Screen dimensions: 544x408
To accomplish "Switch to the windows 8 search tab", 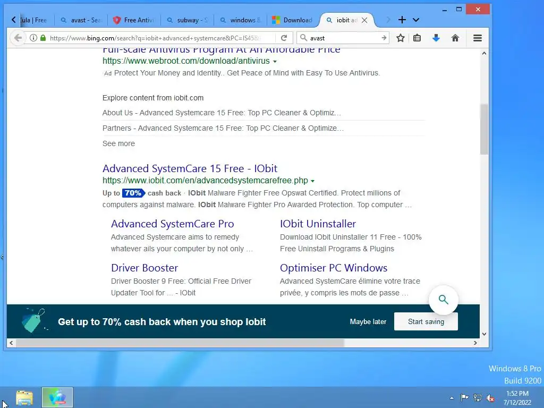I will tap(241, 20).
